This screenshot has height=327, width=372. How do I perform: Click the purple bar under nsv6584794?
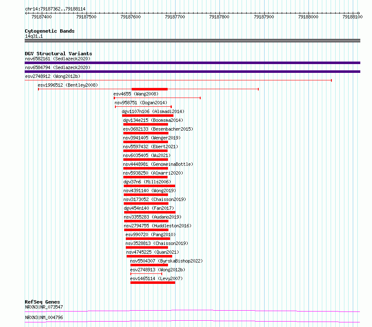192,72
